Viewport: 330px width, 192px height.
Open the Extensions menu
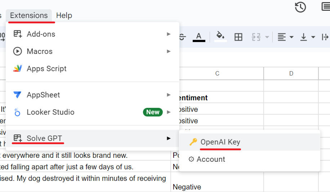[29, 15]
